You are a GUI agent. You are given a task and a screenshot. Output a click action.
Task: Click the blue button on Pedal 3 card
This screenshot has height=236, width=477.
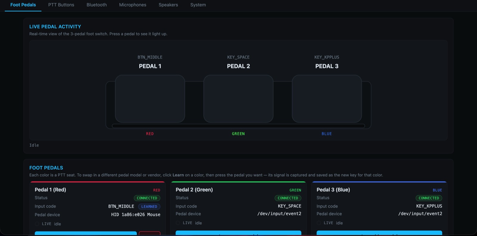379,233
